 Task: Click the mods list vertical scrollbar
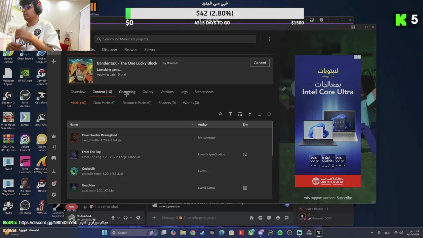click(x=273, y=139)
